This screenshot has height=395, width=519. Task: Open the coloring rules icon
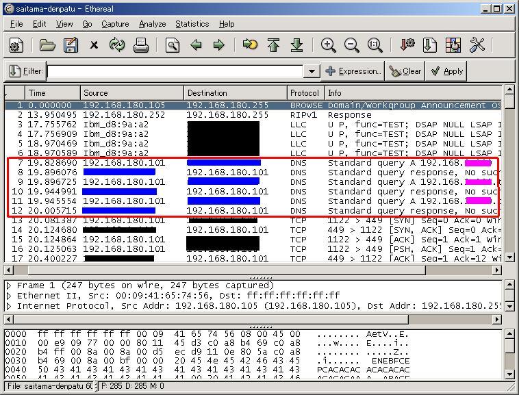click(x=453, y=45)
